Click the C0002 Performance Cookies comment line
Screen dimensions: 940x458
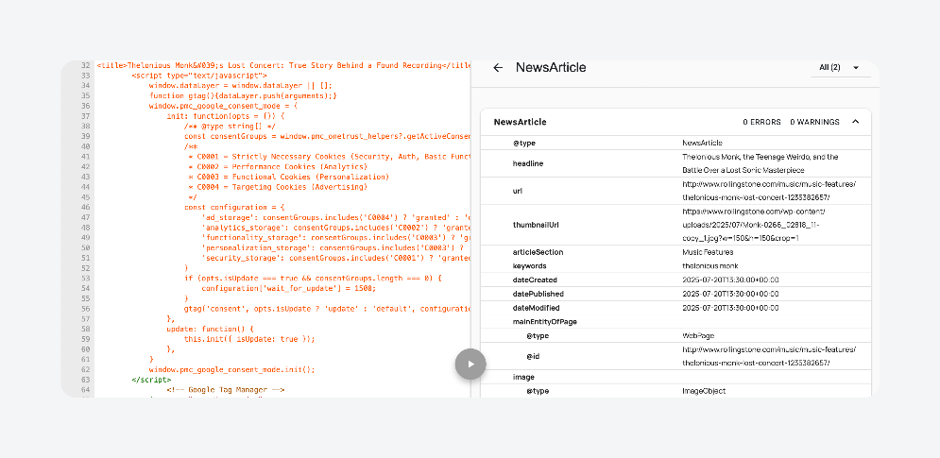(x=278, y=166)
